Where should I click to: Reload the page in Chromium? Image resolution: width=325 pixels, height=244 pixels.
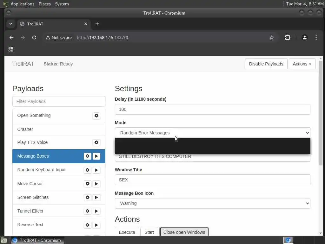click(x=34, y=37)
